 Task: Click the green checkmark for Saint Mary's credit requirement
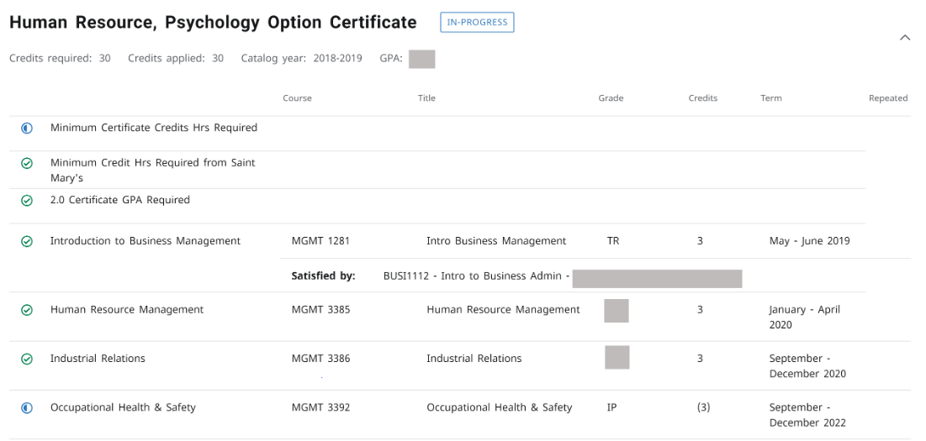pyautogui.click(x=27, y=163)
